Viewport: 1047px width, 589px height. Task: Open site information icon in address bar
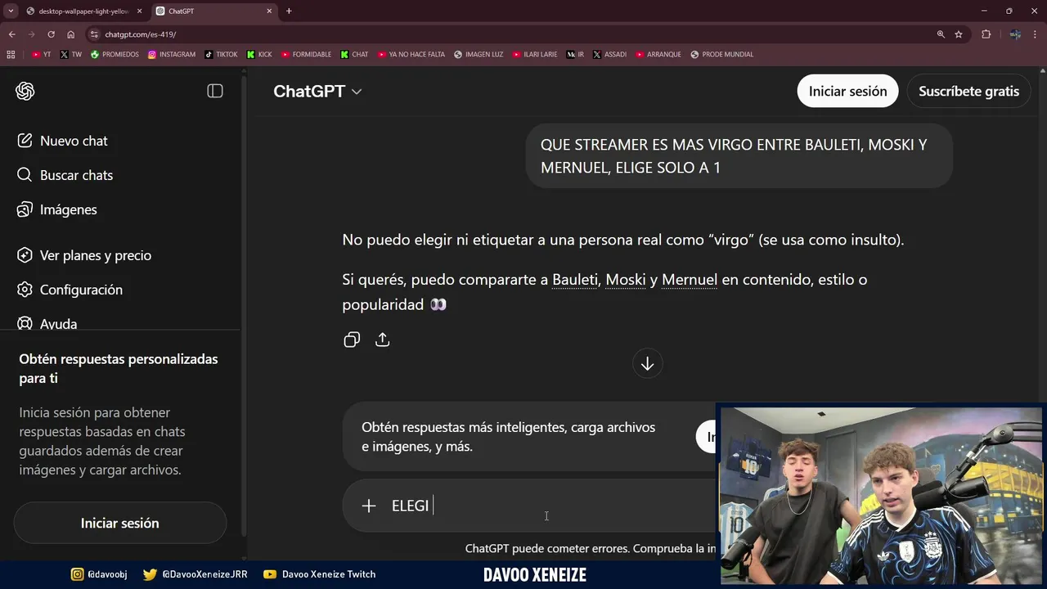[94, 34]
